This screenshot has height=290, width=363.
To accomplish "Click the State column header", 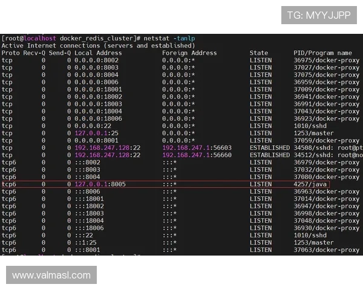I will coord(258,53).
